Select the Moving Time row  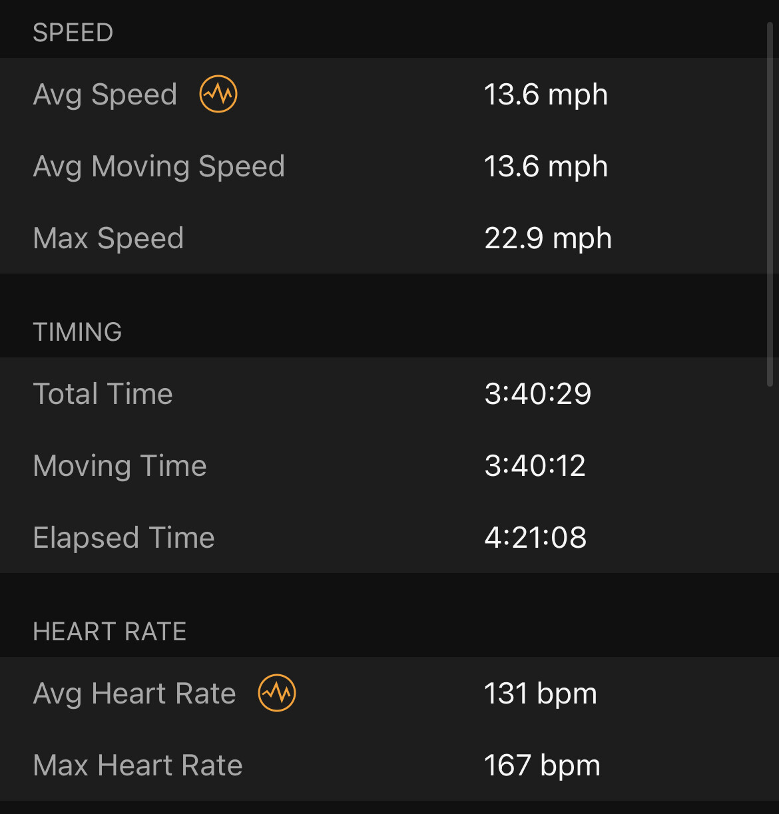pyautogui.click(x=389, y=465)
